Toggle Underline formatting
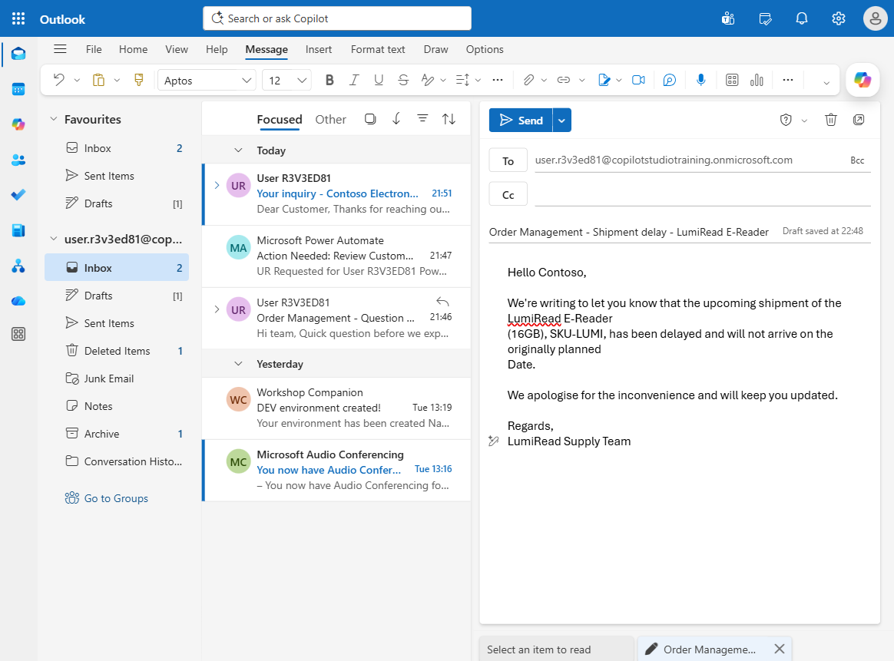This screenshot has height=661, width=894. [379, 81]
